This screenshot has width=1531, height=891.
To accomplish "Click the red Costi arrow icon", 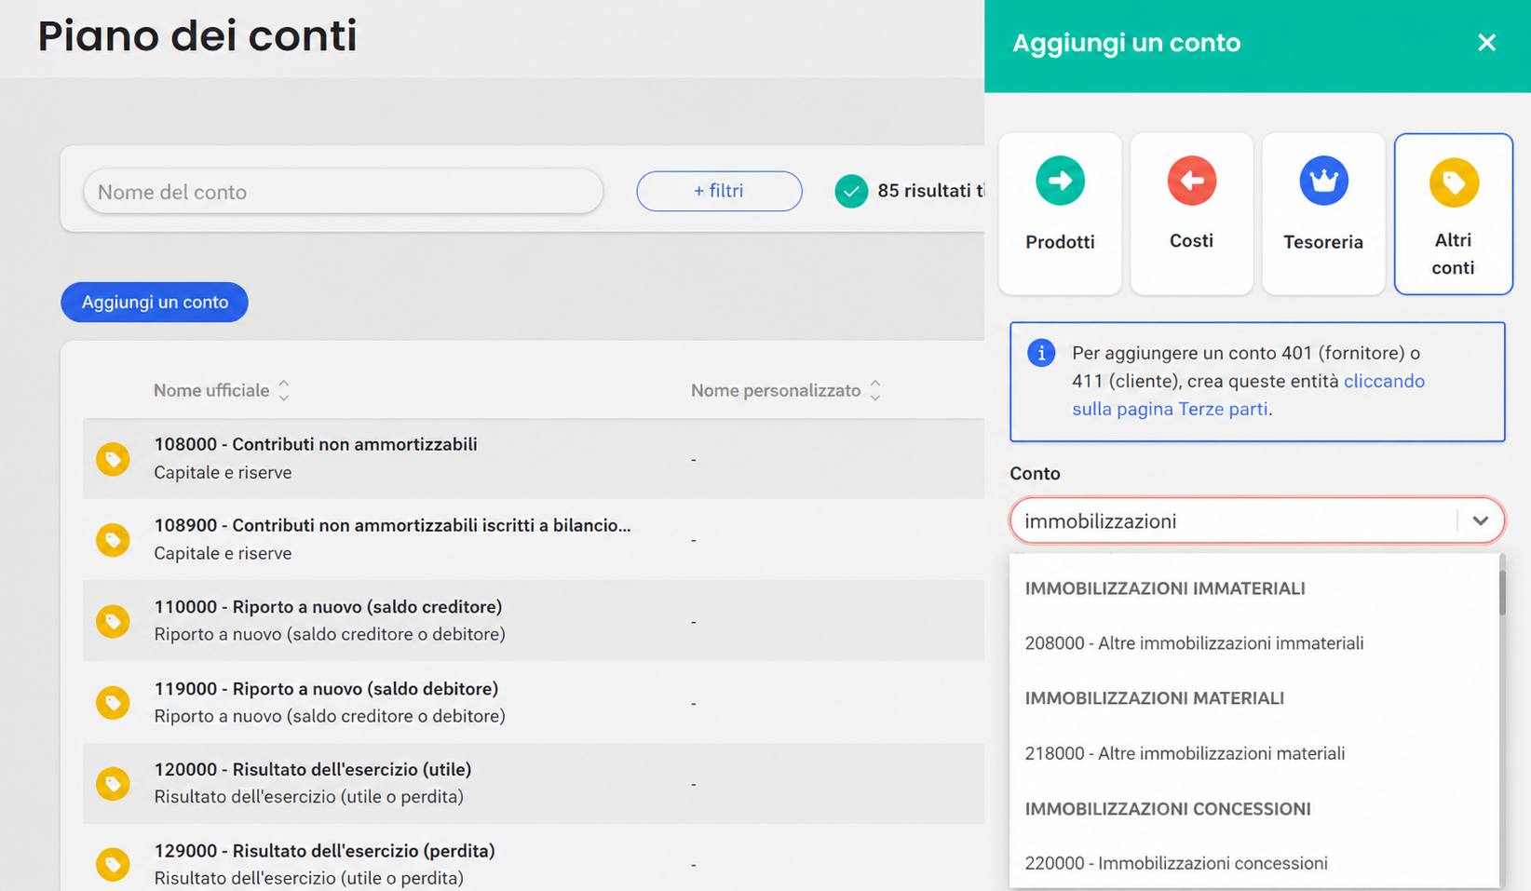I will (x=1191, y=181).
